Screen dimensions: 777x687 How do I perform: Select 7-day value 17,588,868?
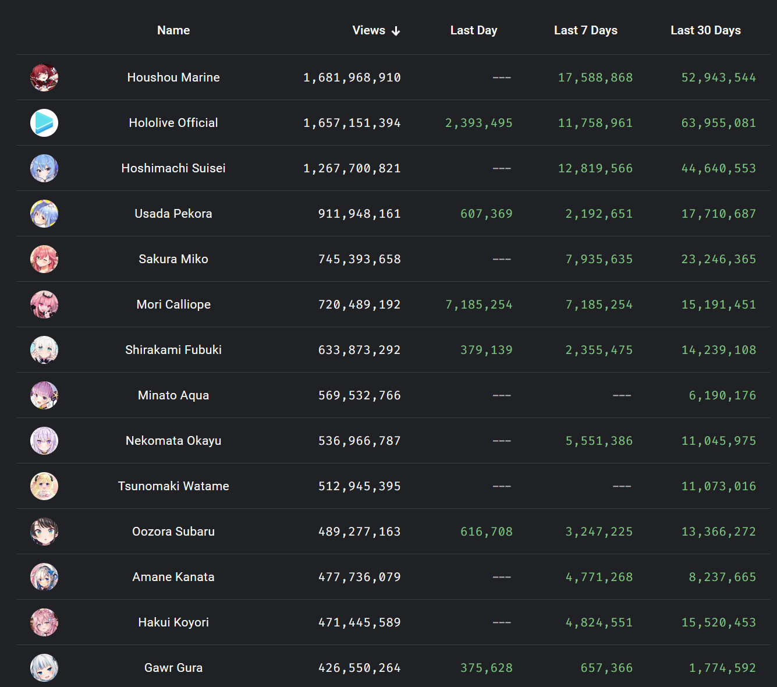pos(595,77)
